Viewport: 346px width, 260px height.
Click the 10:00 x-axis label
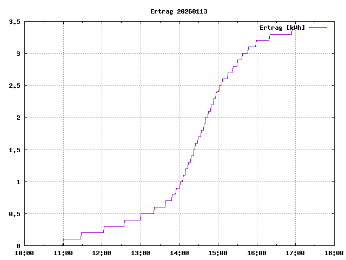point(24,253)
